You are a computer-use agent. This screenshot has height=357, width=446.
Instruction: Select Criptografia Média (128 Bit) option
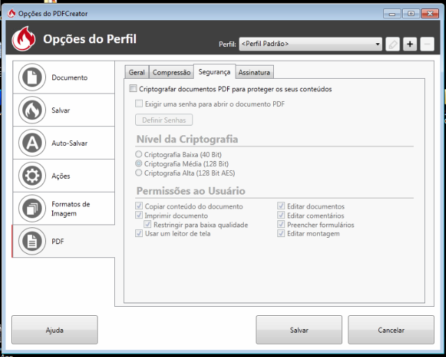tap(139, 163)
